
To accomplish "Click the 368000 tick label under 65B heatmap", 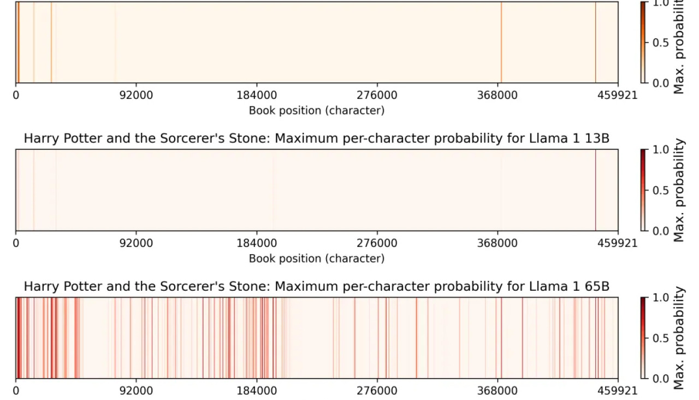I will pos(497,391).
